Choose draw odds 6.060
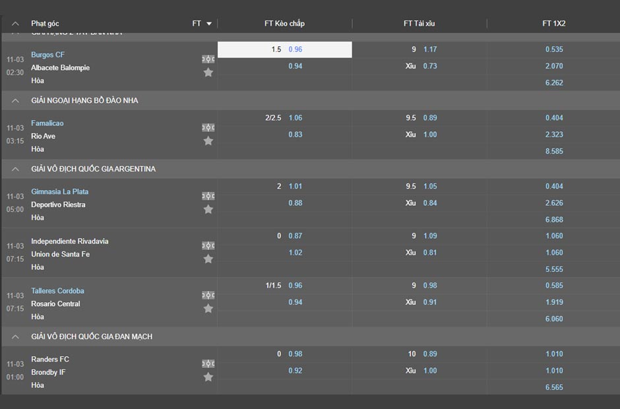 [x=554, y=319]
